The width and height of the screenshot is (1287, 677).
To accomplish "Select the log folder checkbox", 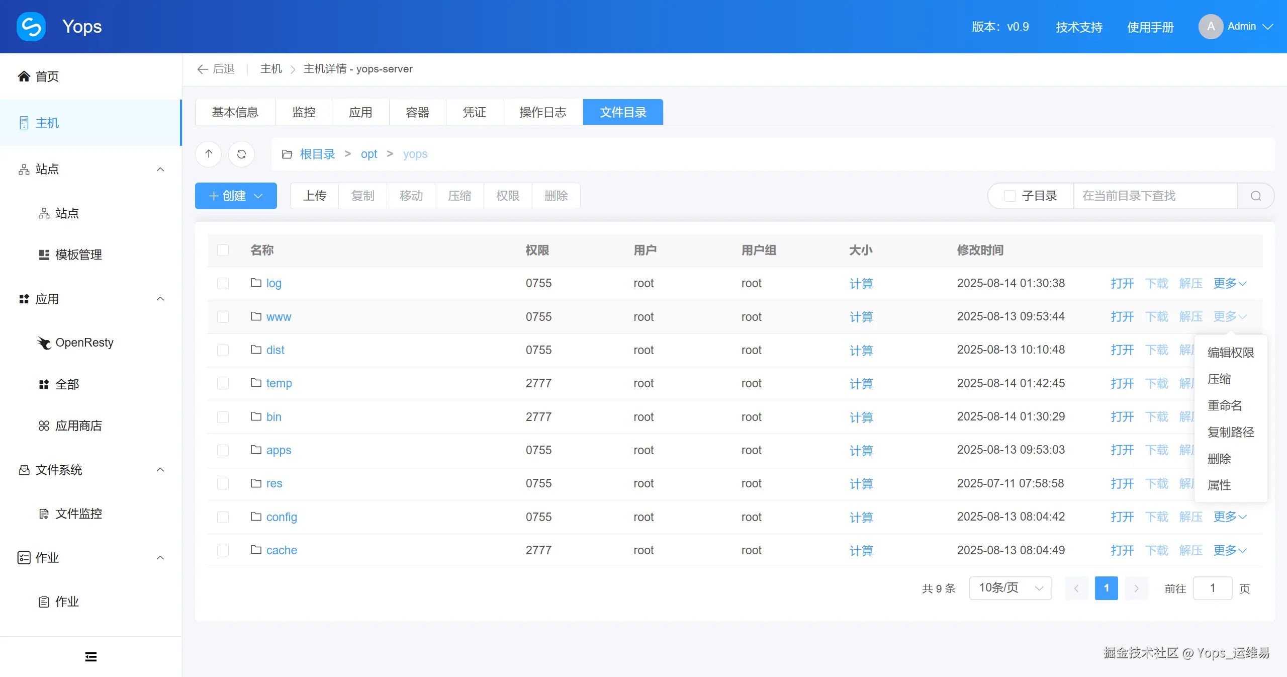I will tap(223, 283).
